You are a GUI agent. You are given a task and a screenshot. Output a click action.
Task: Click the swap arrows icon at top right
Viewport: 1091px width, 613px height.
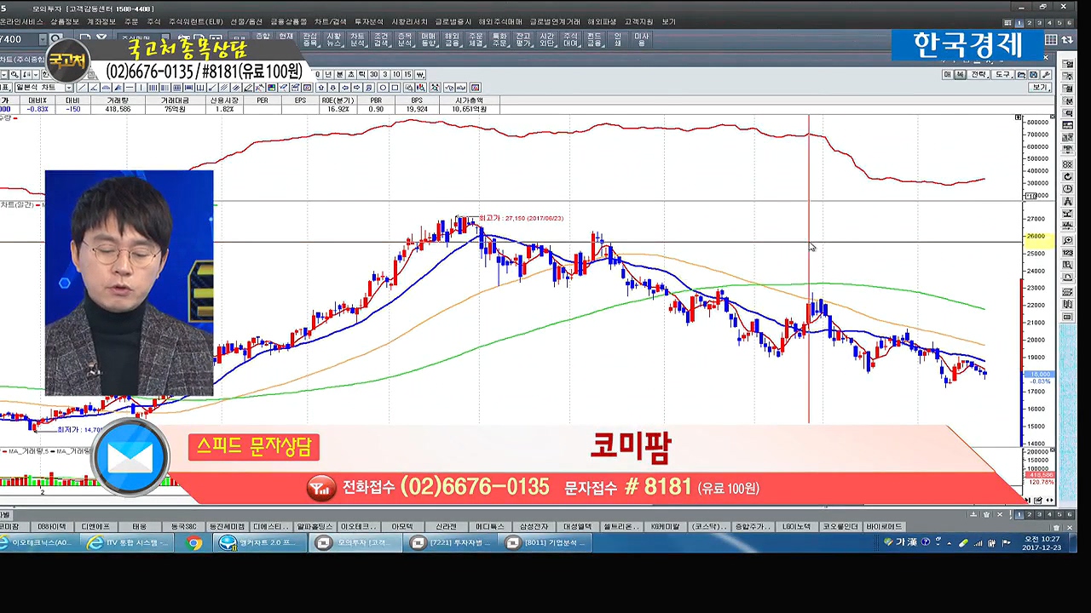tap(1067, 40)
